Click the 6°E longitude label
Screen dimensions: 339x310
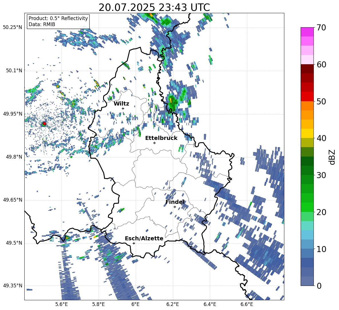(135, 304)
